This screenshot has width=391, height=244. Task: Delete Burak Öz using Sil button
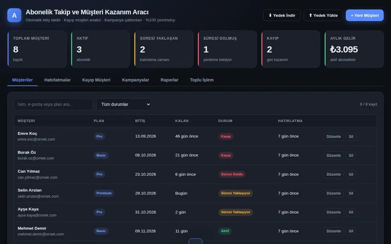point(351,156)
